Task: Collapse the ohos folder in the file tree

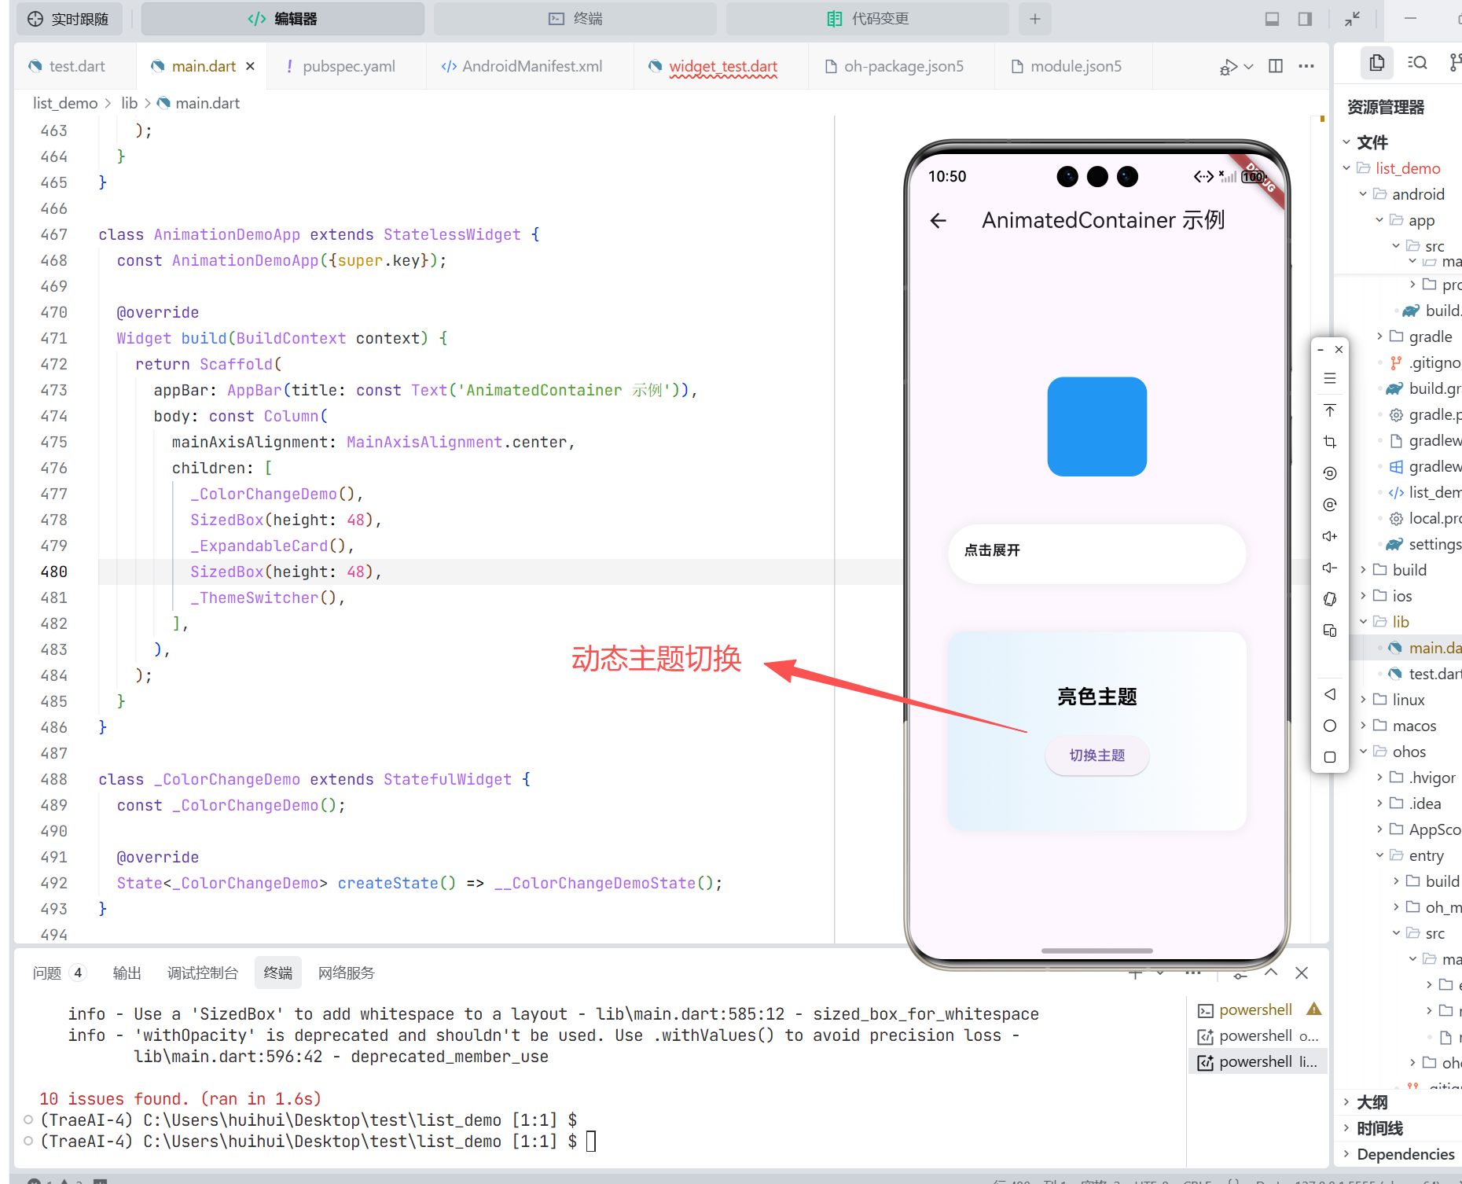Action: (1363, 752)
